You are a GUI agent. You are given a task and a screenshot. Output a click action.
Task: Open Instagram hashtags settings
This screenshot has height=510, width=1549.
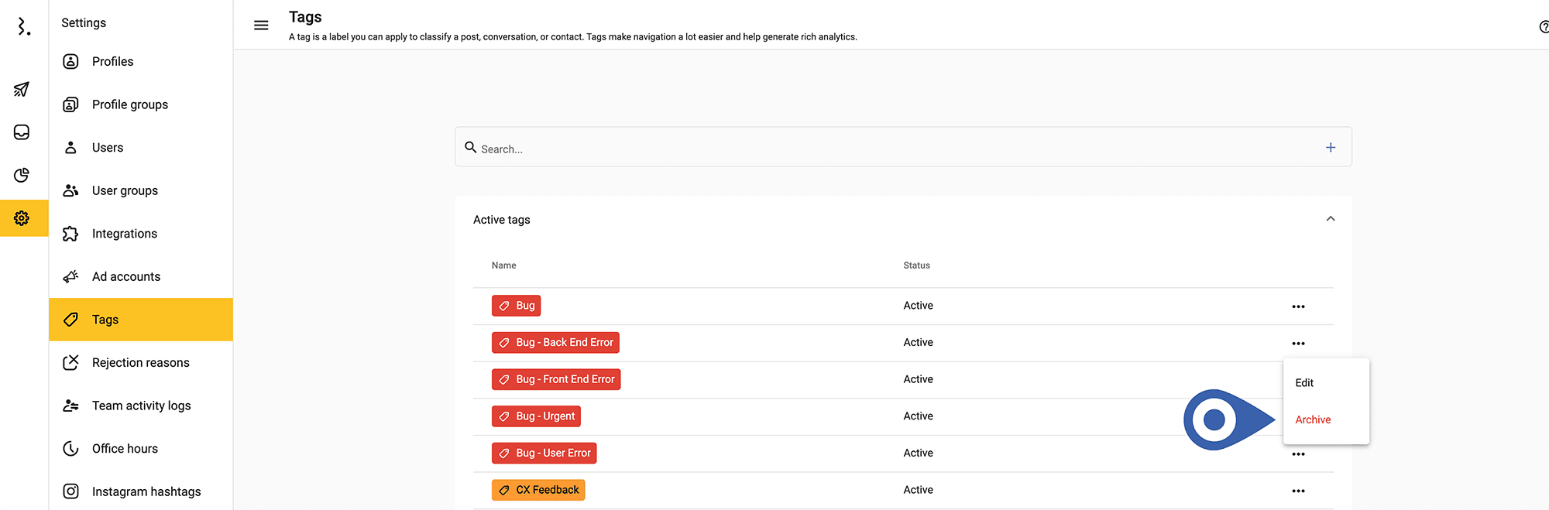coord(146,491)
